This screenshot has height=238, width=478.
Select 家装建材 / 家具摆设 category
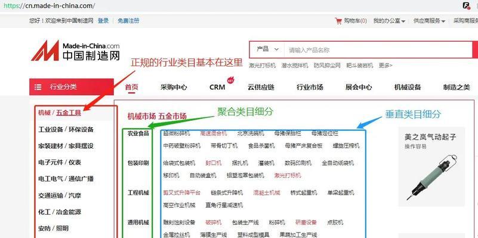(x=66, y=146)
